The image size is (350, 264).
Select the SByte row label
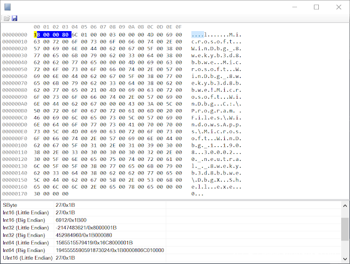coord(10,205)
